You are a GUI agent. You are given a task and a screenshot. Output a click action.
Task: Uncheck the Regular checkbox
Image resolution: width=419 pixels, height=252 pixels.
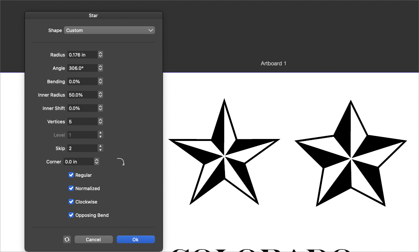pos(71,175)
